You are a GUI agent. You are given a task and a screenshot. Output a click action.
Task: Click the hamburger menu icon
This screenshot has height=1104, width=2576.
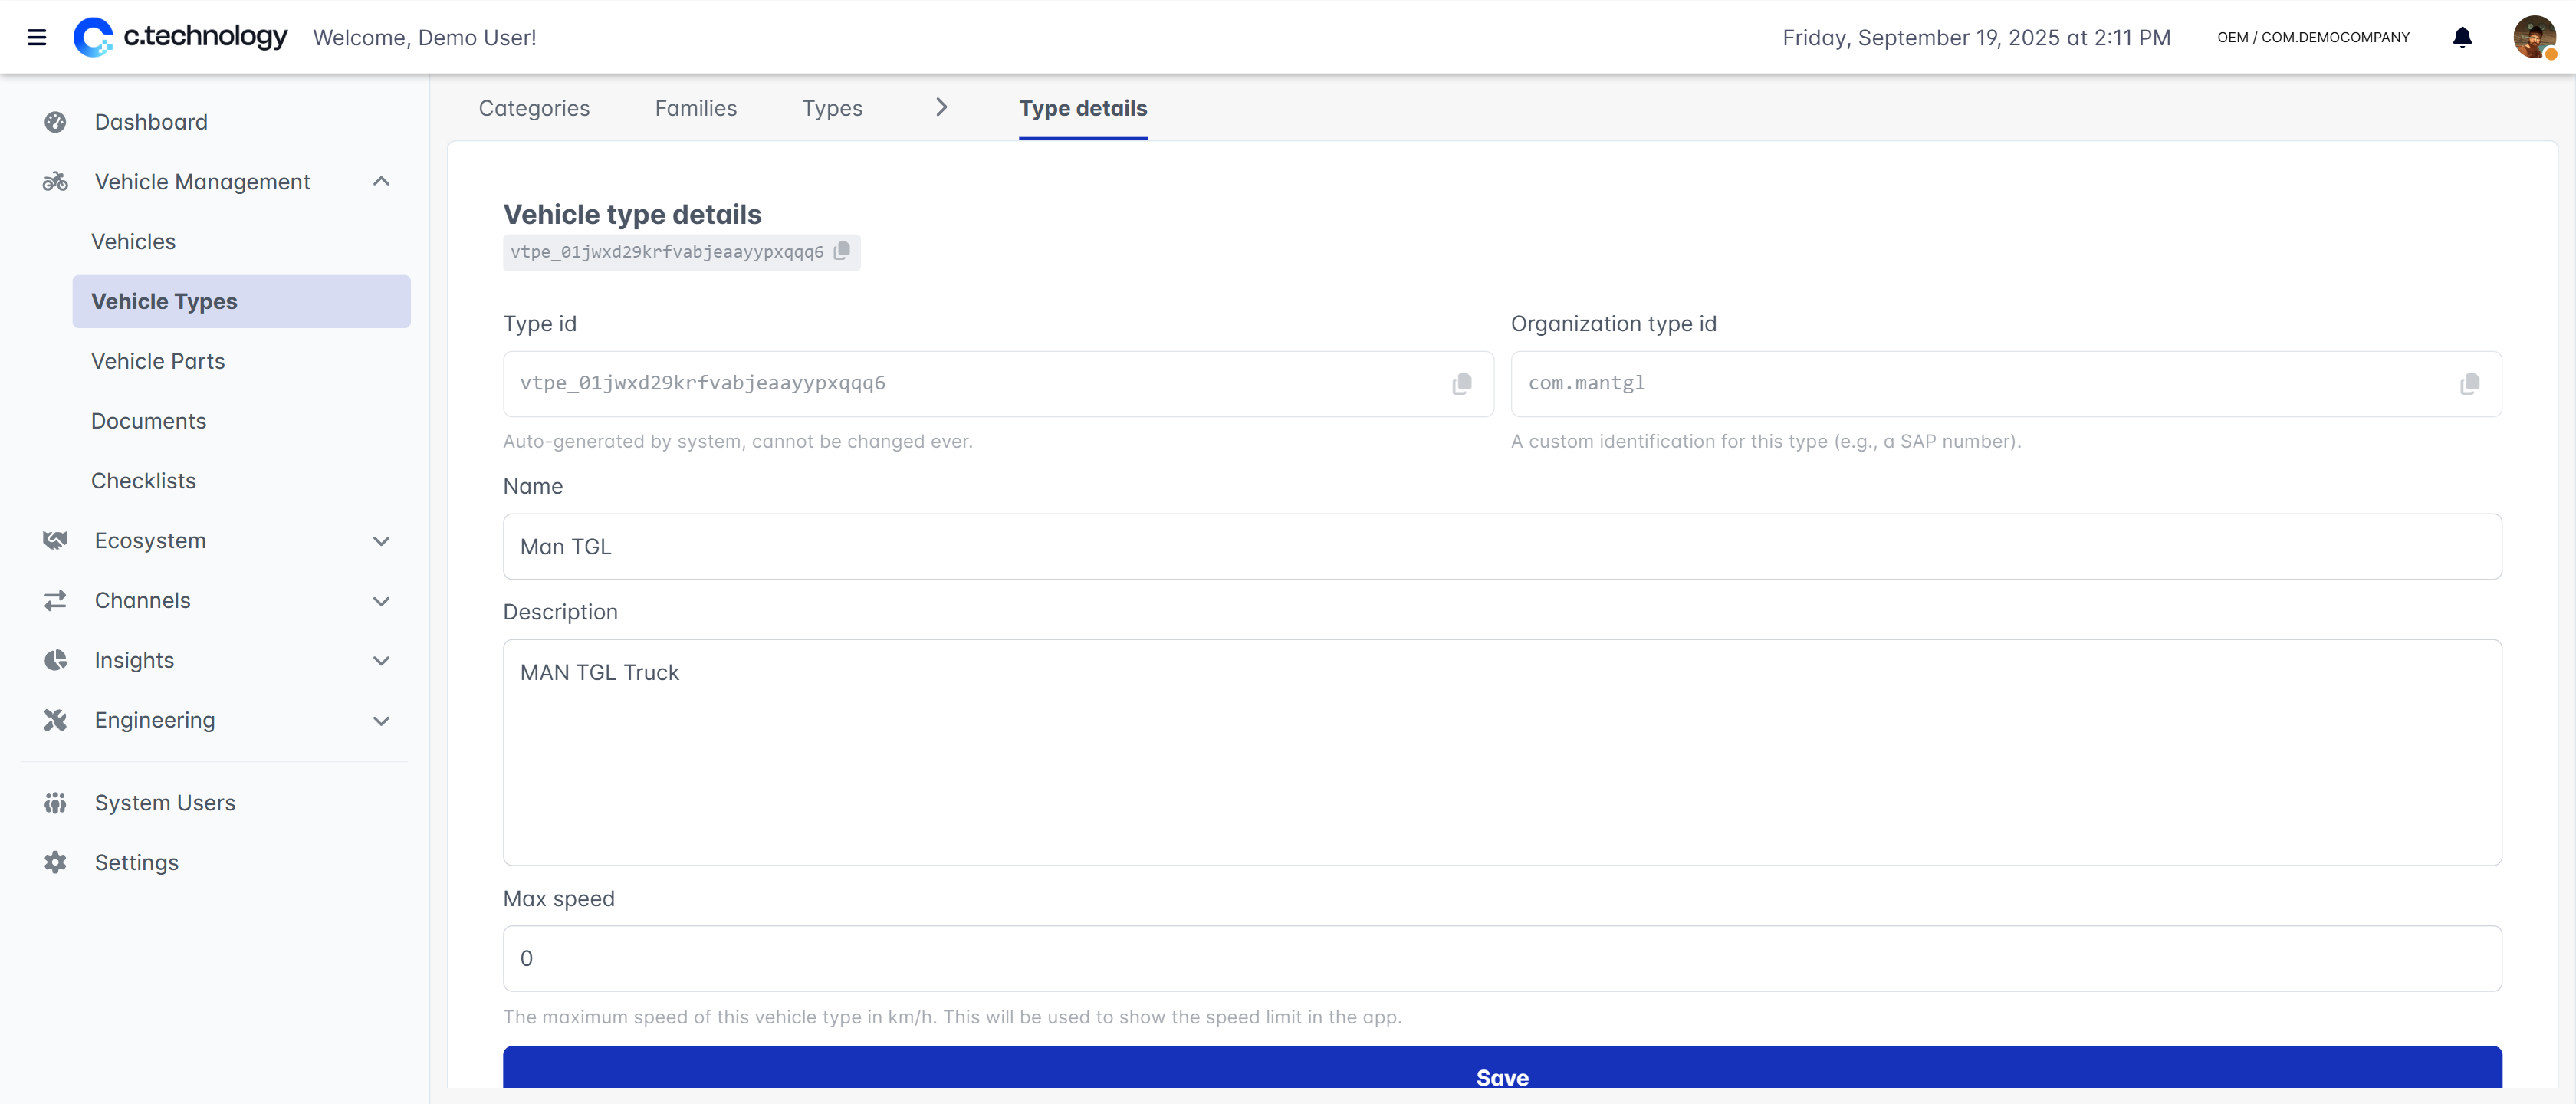coord(37,37)
